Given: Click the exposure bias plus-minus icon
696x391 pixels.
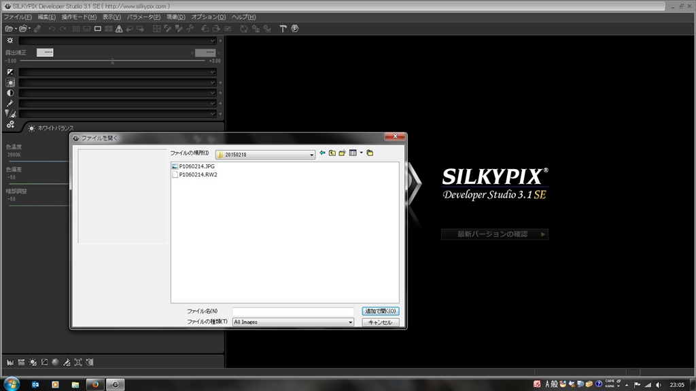Looking at the screenshot, I should tap(10, 72).
